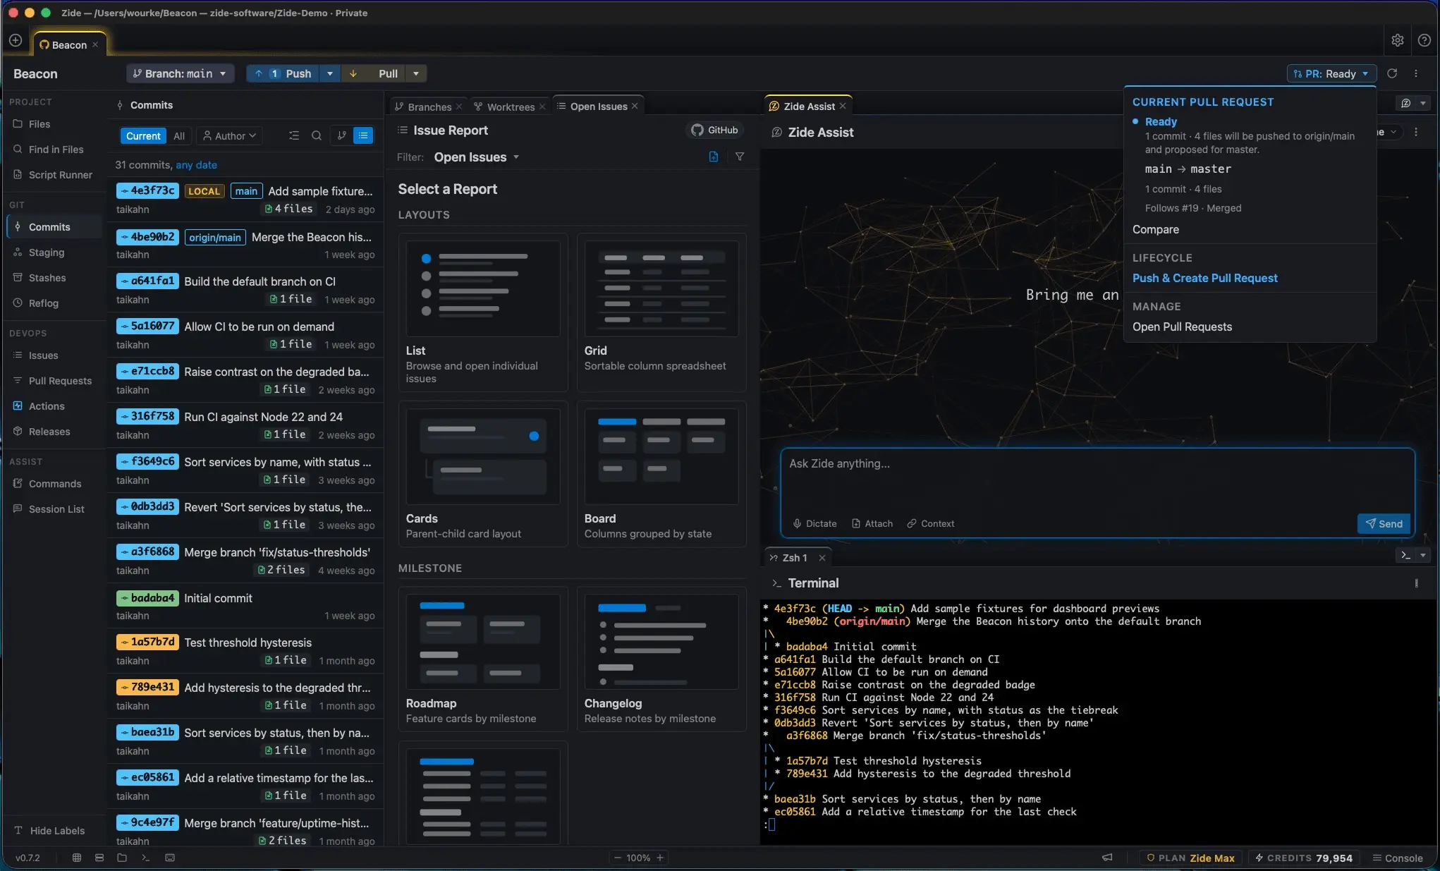This screenshot has width=1440, height=871.
Task: Switch commits filter to Current
Action: (143, 135)
